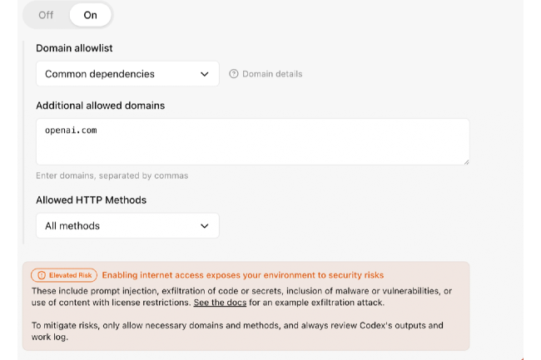Click the Allowed HTTP Methods label
The image size is (541, 360).
[92, 200]
